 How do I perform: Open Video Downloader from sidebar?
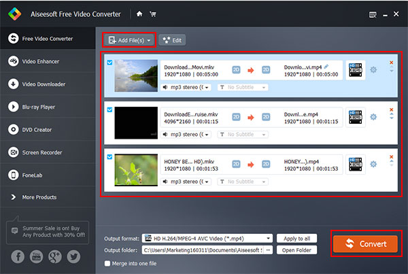[48, 84]
